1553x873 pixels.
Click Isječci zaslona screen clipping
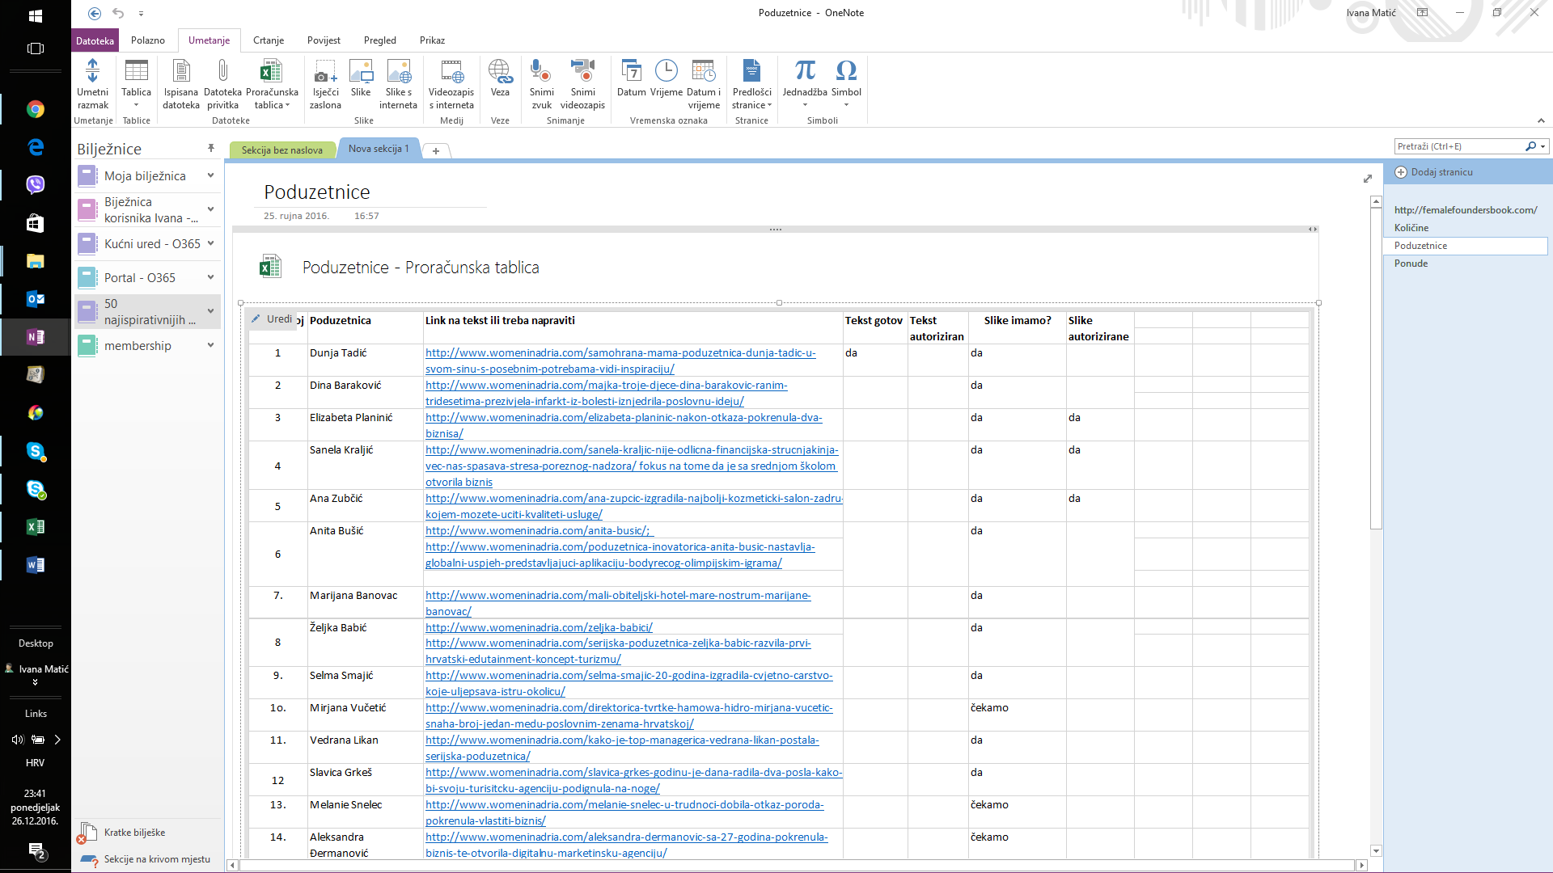325,84
